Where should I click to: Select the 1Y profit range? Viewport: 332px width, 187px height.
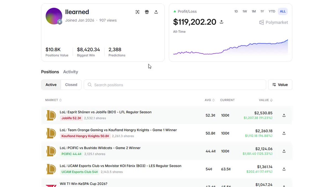tap(262, 11)
